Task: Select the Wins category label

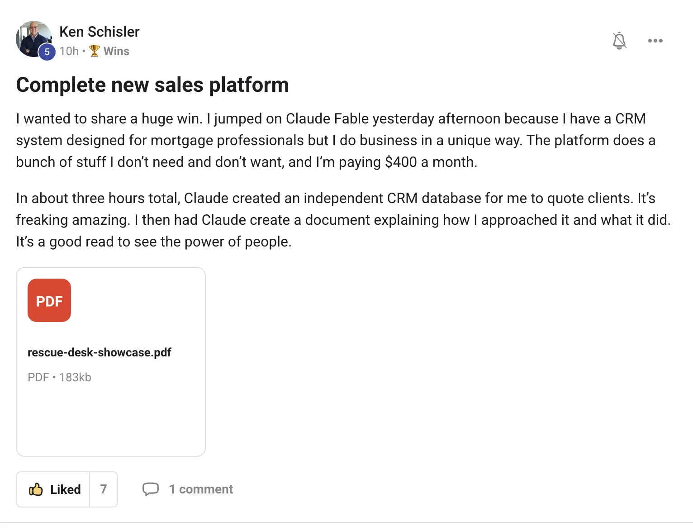Action: point(116,51)
